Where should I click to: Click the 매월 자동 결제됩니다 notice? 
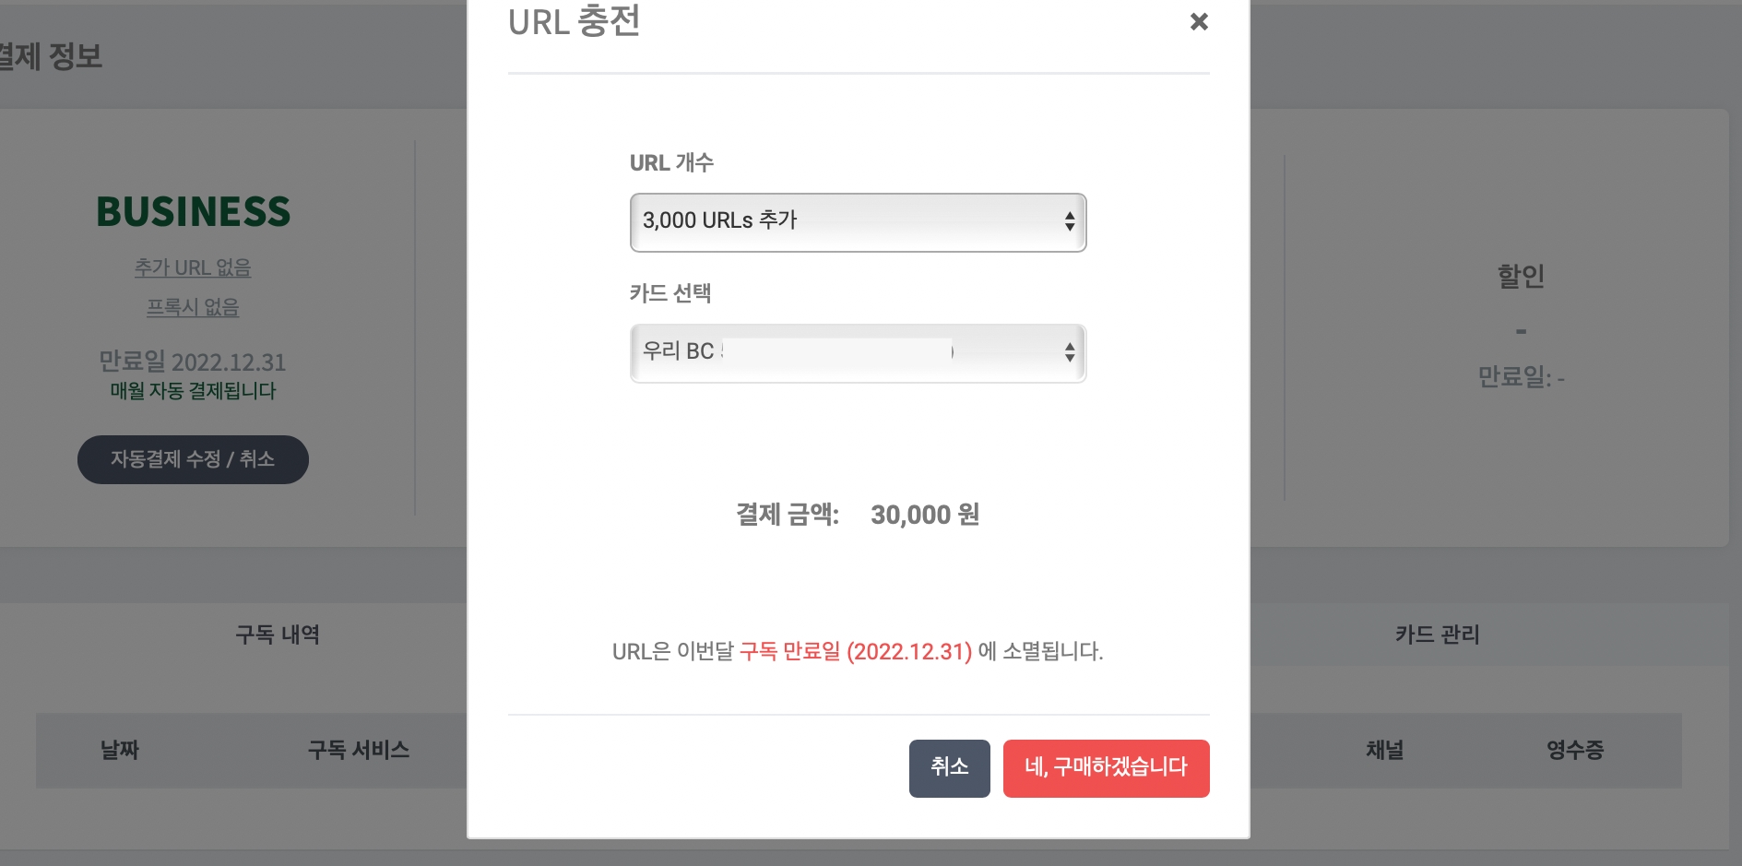[x=194, y=391]
